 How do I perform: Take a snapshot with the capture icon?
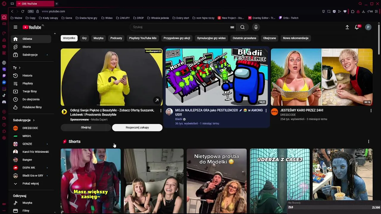[x=329, y=11]
